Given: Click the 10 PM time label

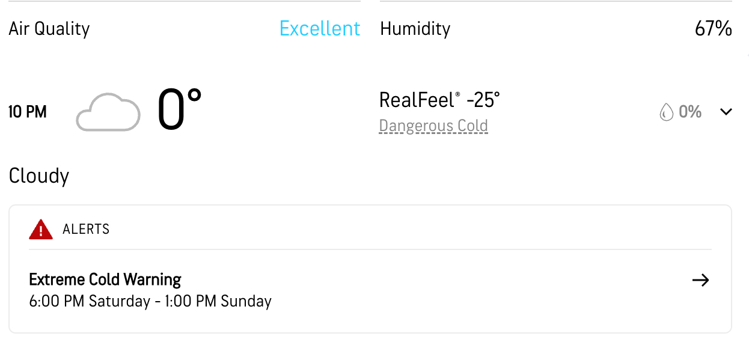Looking at the screenshot, I should click(x=28, y=112).
